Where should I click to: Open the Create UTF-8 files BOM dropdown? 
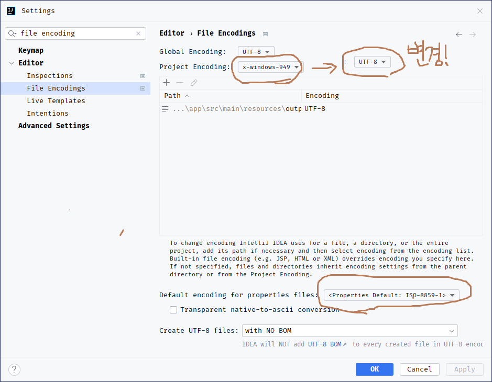350,331
